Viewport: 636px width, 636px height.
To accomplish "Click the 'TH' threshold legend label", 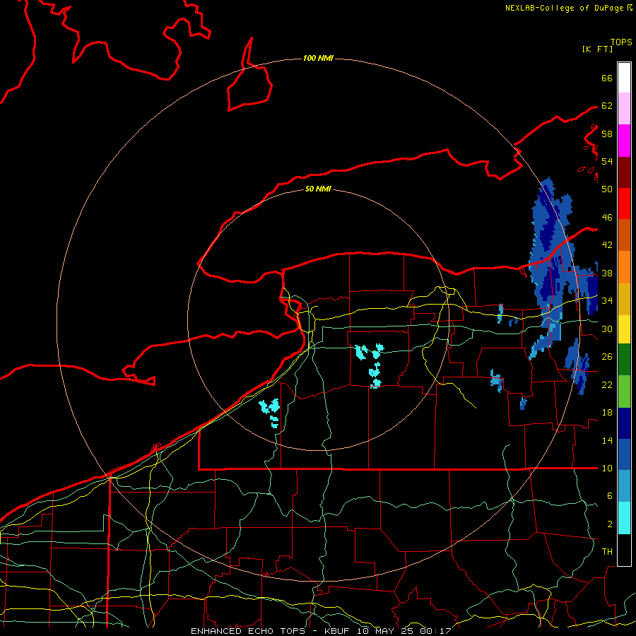I will click(607, 552).
